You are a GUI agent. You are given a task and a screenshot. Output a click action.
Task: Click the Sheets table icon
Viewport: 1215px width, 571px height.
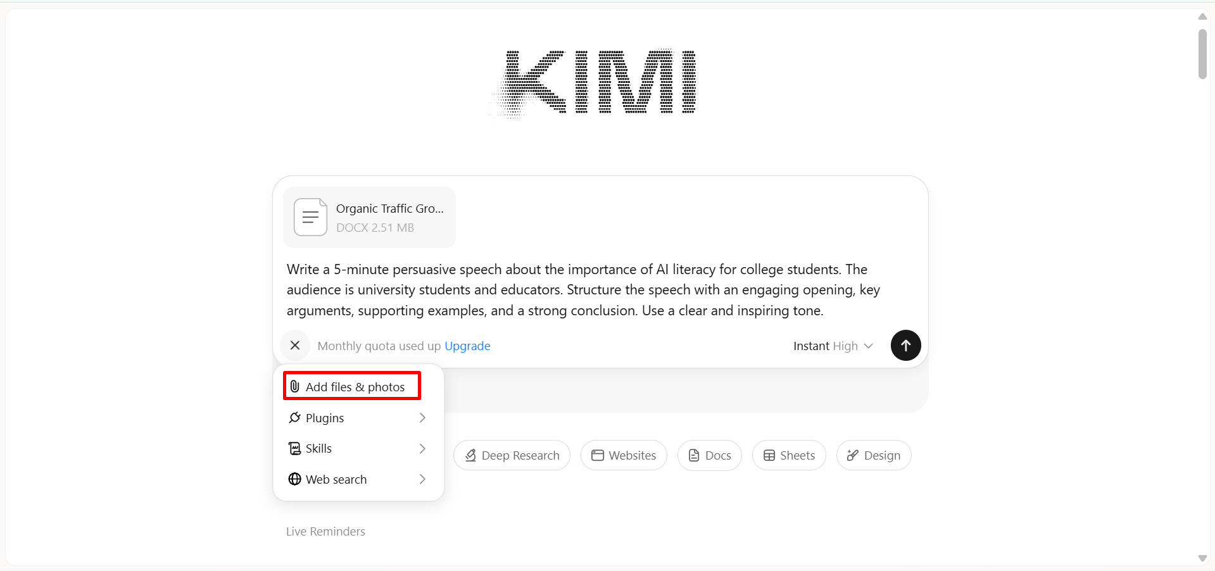click(x=769, y=456)
